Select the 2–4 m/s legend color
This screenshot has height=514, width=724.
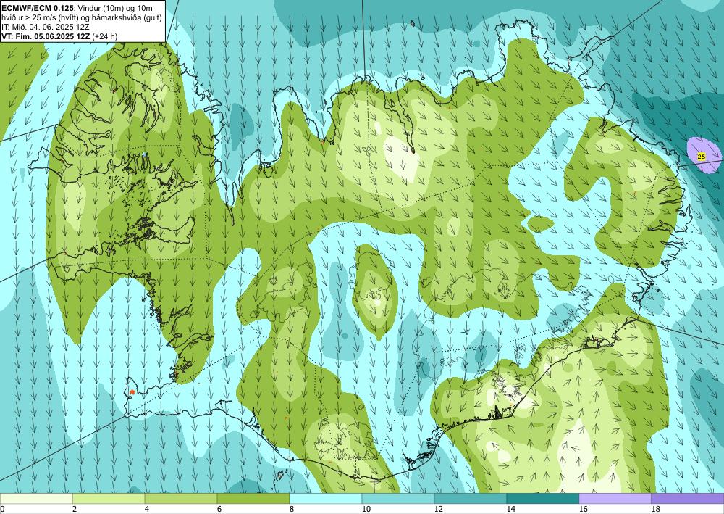pyautogui.click(x=109, y=498)
